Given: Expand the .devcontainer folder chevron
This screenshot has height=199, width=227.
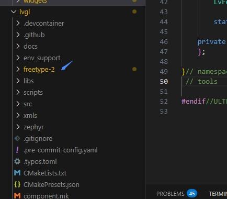Looking at the screenshot, I should coord(18,23).
